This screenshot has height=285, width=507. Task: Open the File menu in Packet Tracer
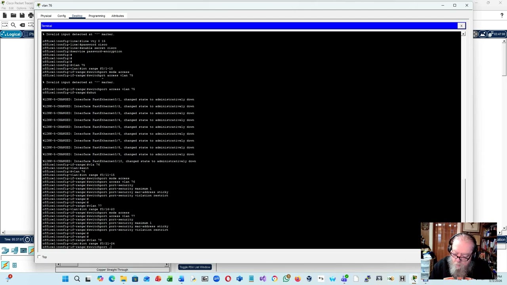4,8
